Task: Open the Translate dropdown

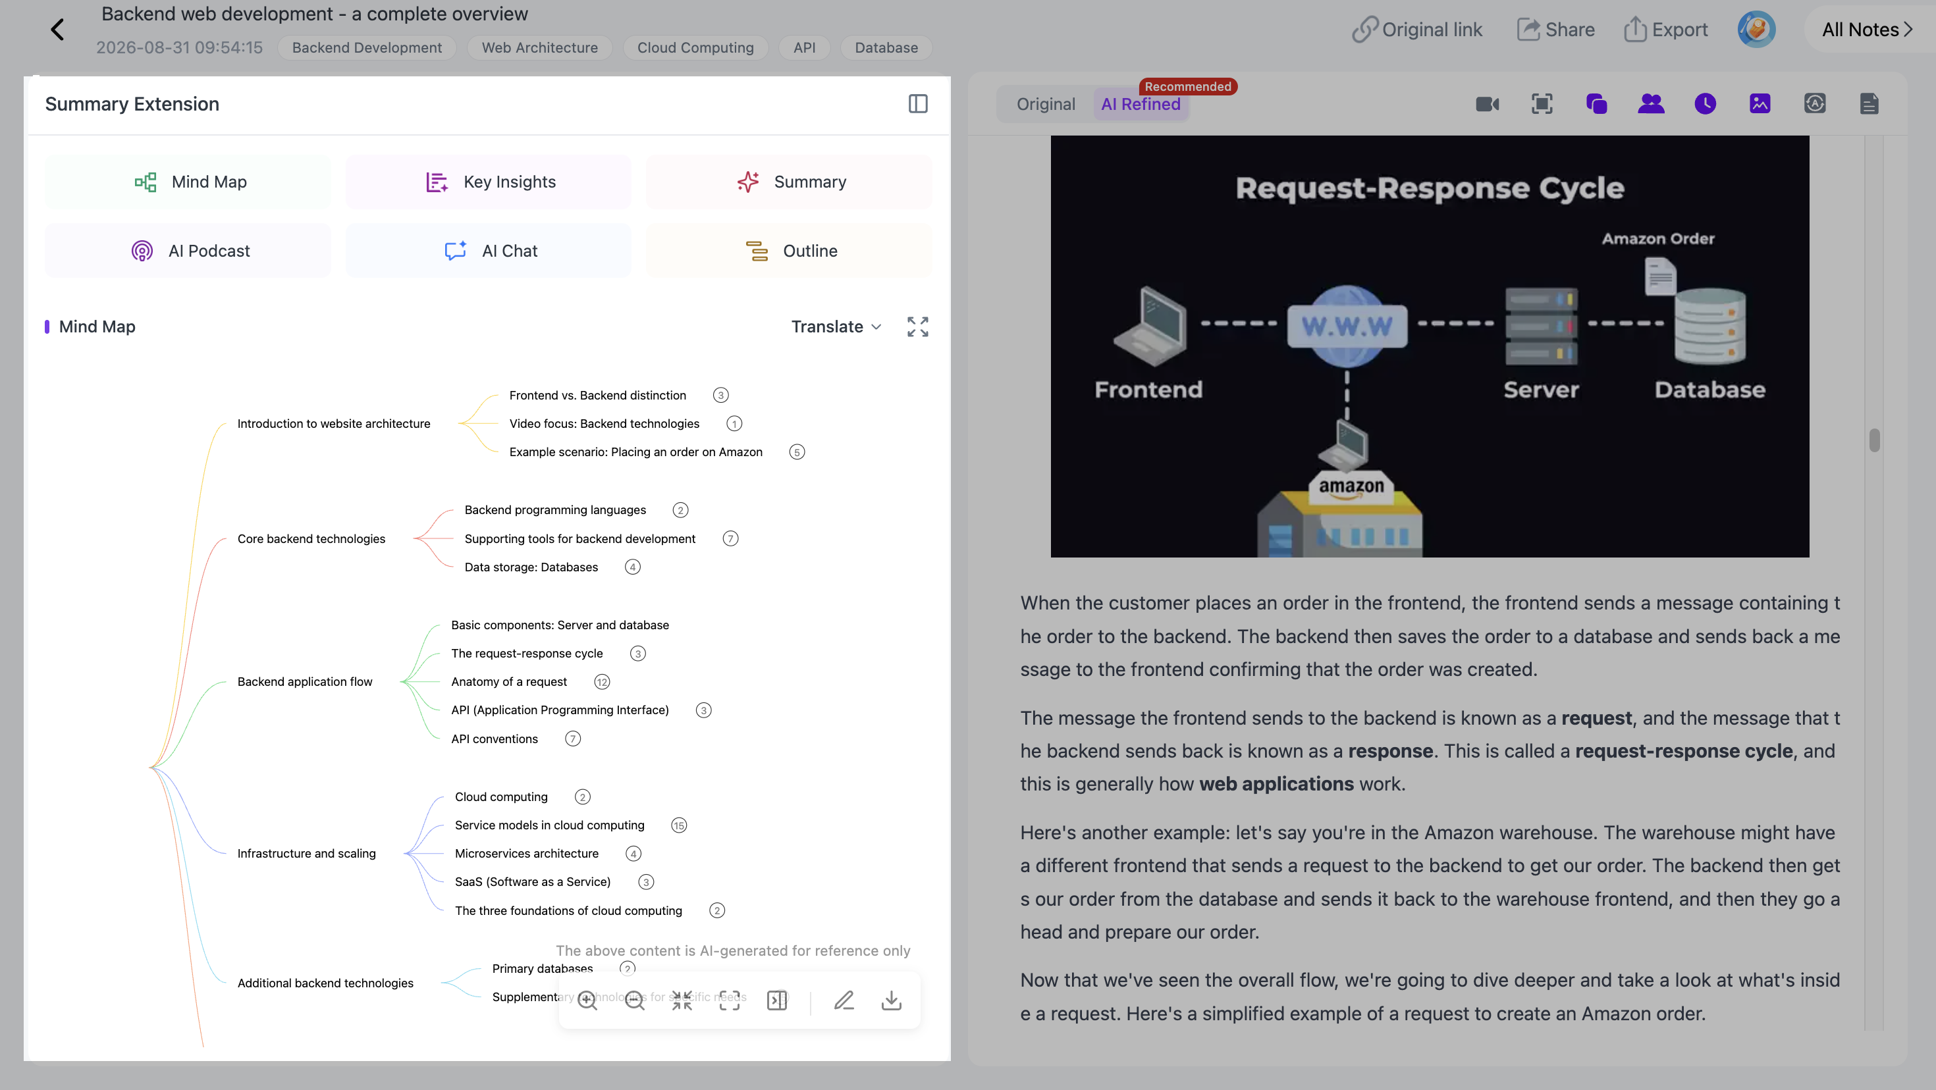Action: pyautogui.click(x=836, y=326)
